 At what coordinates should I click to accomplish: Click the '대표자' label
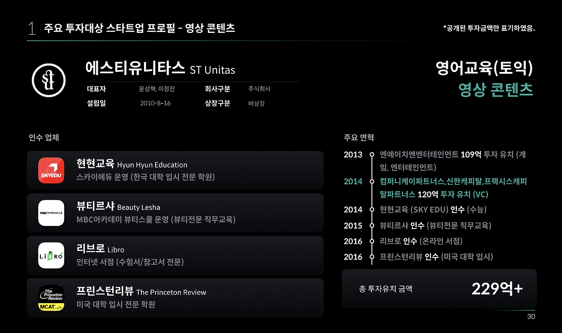click(x=96, y=89)
